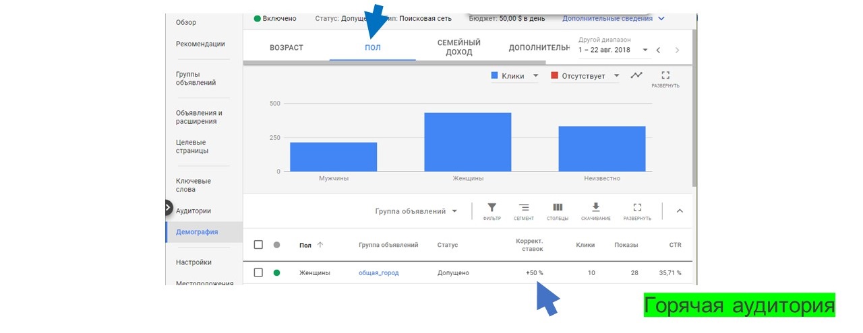
Task: Switch to the Семейный доход tab
Action: tap(458, 48)
